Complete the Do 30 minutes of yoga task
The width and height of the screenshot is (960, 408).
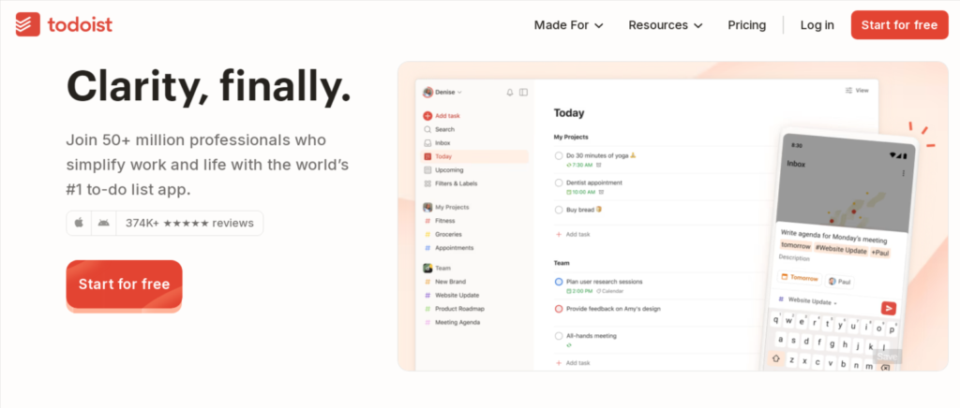[x=559, y=155]
